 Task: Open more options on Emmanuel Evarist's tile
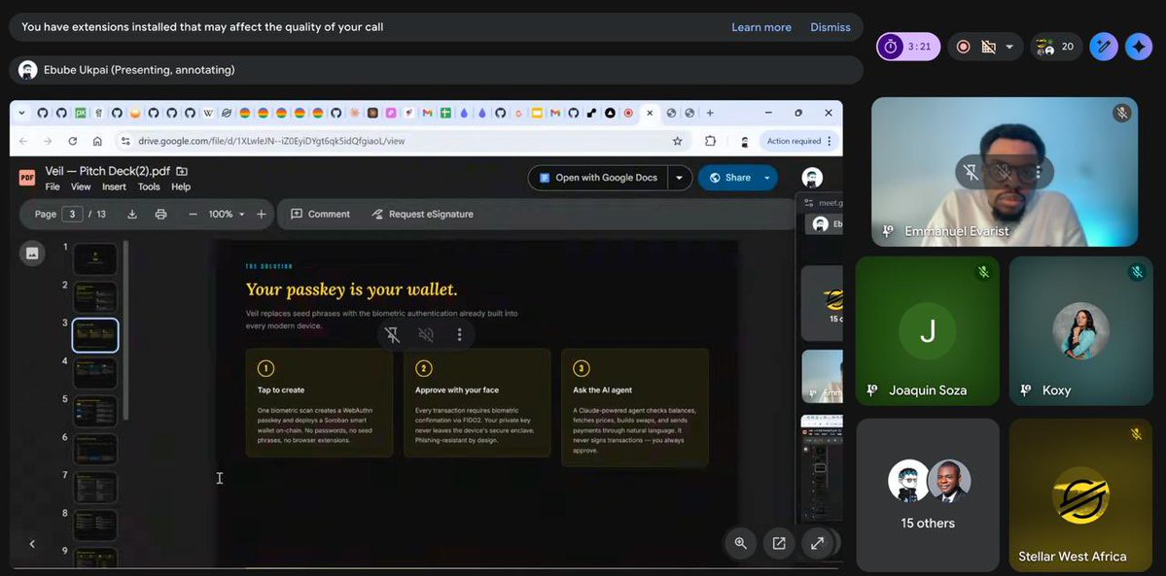(x=1038, y=173)
